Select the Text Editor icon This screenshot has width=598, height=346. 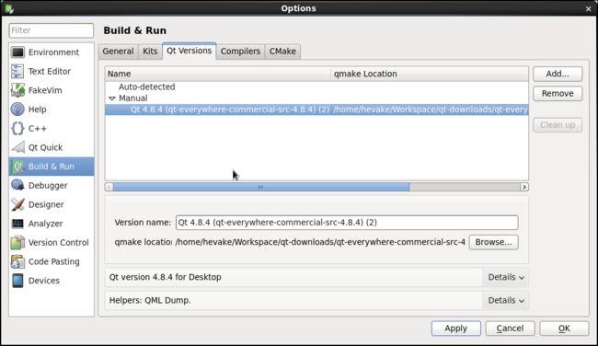pyautogui.click(x=17, y=72)
